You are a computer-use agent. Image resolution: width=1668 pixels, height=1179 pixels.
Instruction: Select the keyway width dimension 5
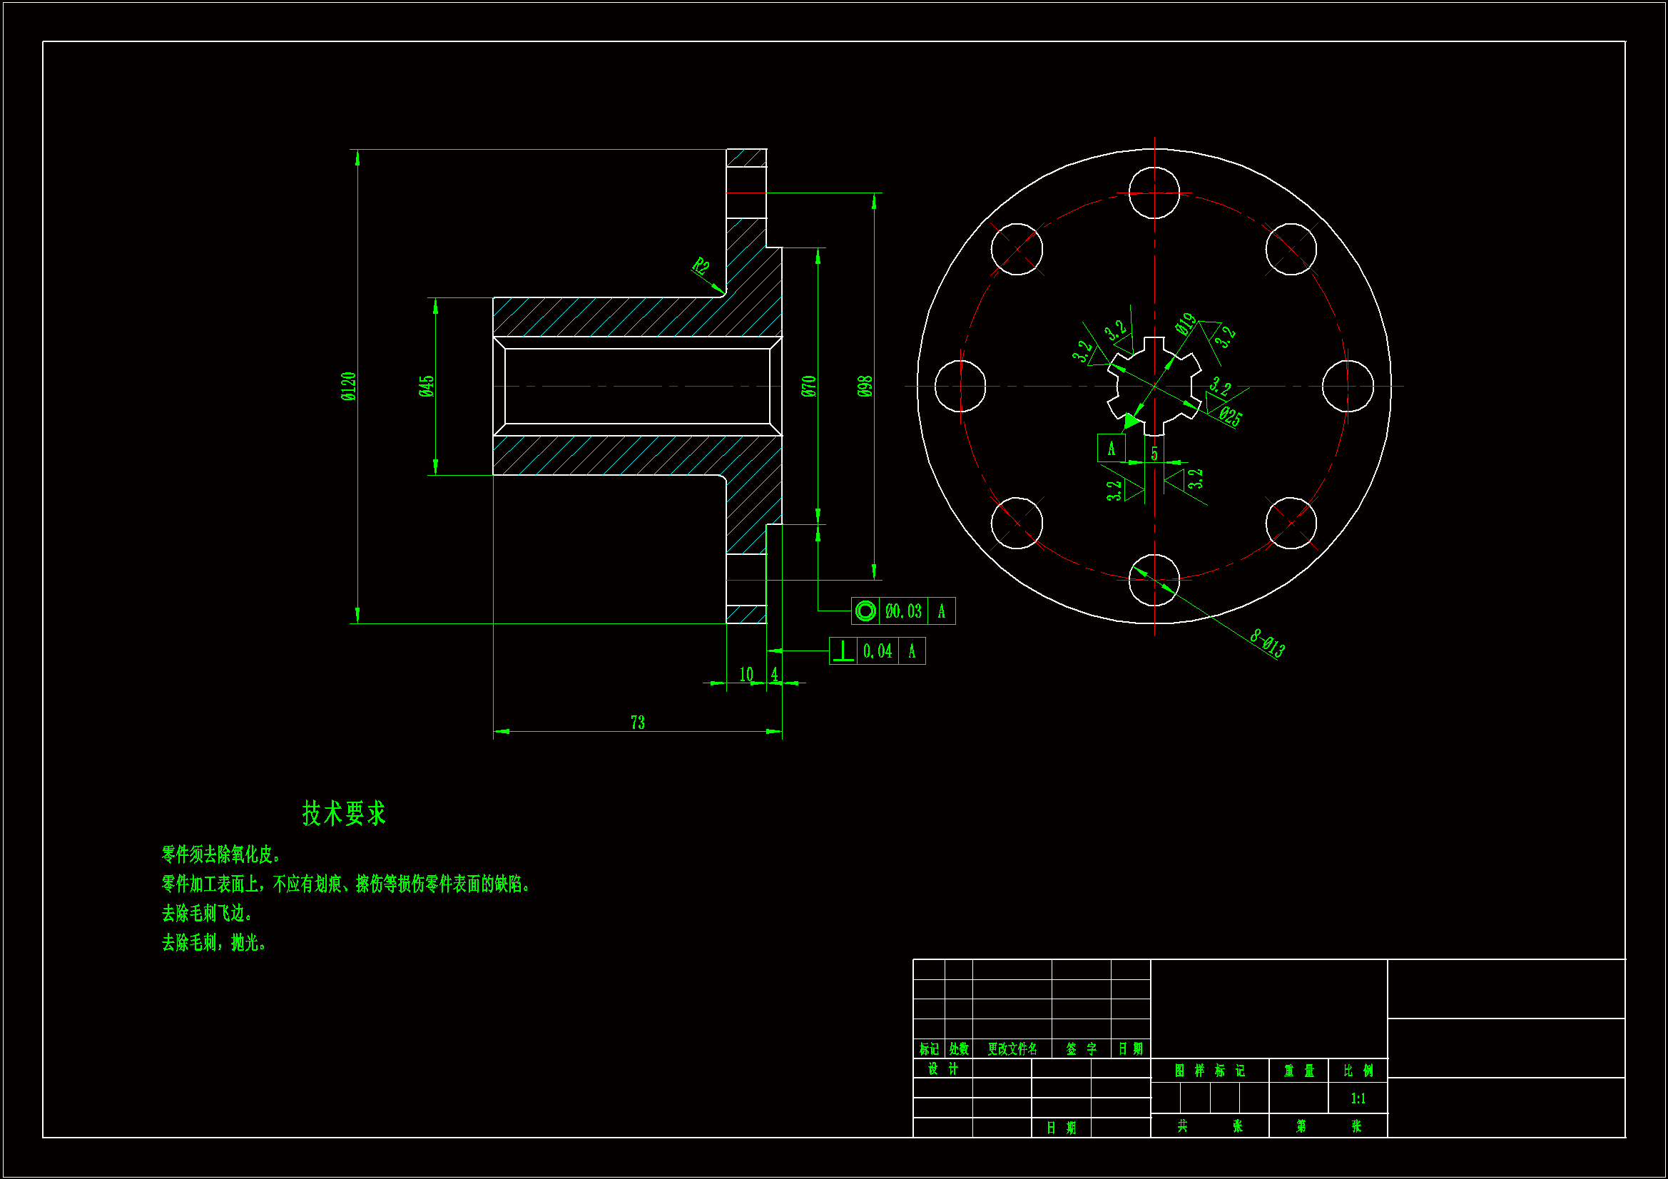pos(1154,454)
